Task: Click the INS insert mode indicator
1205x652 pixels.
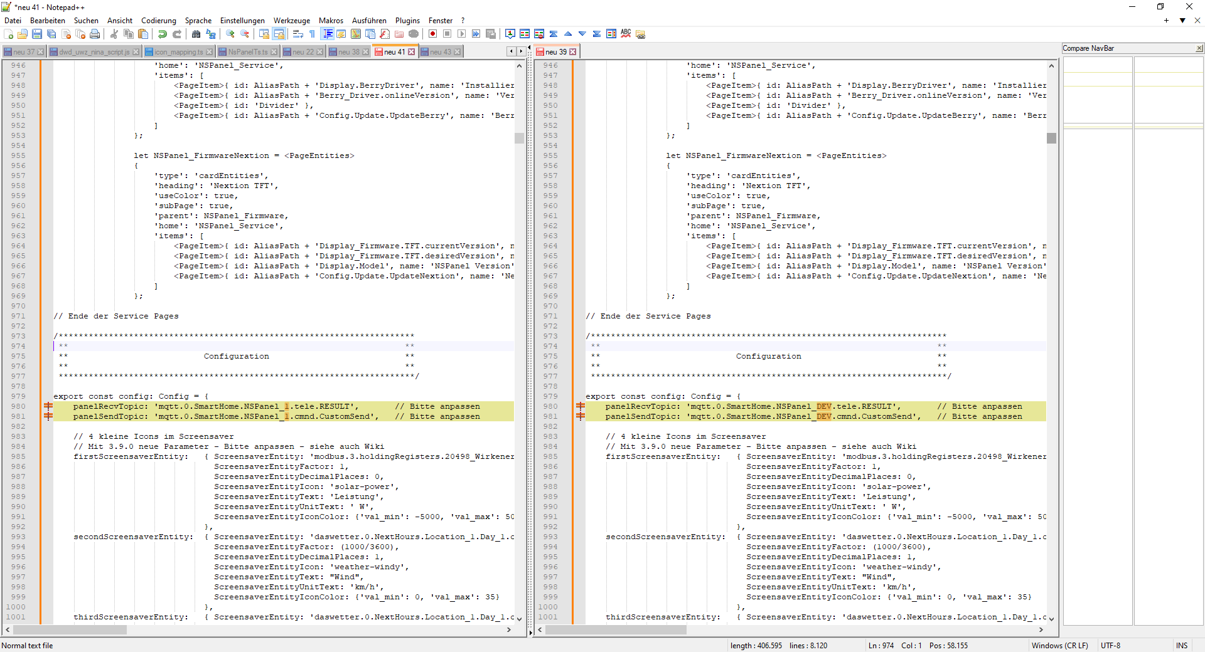Action: click(x=1182, y=646)
